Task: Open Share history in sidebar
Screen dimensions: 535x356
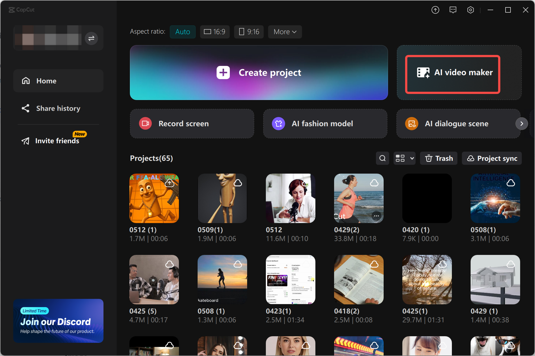Action: 58,108
